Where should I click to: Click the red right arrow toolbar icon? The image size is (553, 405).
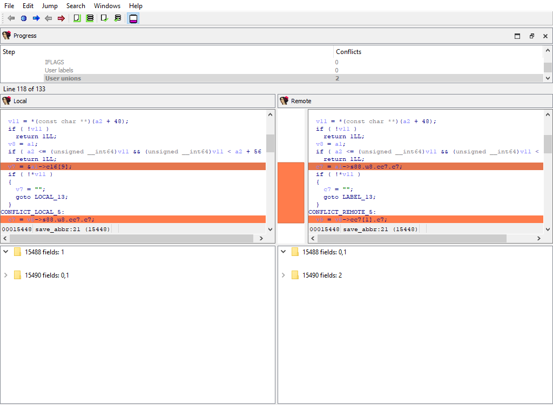(x=61, y=18)
